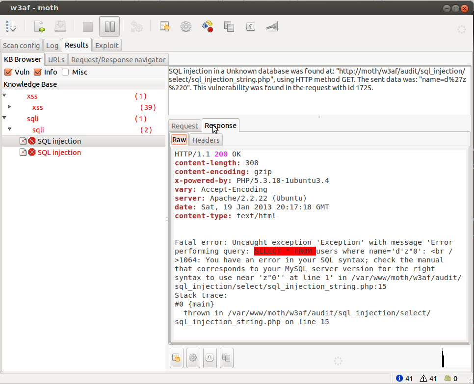Image resolution: width=474 pixels, height=384 pixels.
Task: Open the proxy tool icon
Action: pos(272,26)
